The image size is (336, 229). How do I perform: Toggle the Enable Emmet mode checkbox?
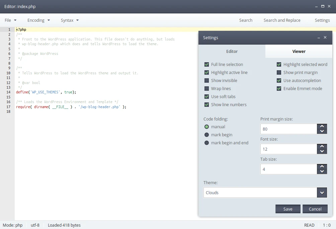(x=279, y=88)
